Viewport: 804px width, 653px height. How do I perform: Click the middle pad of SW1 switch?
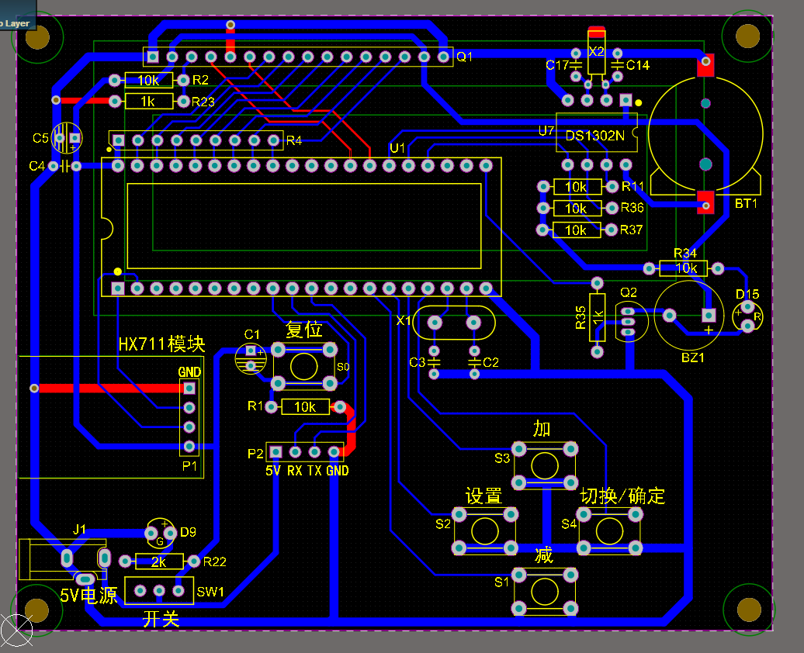(x=159, y=591)
